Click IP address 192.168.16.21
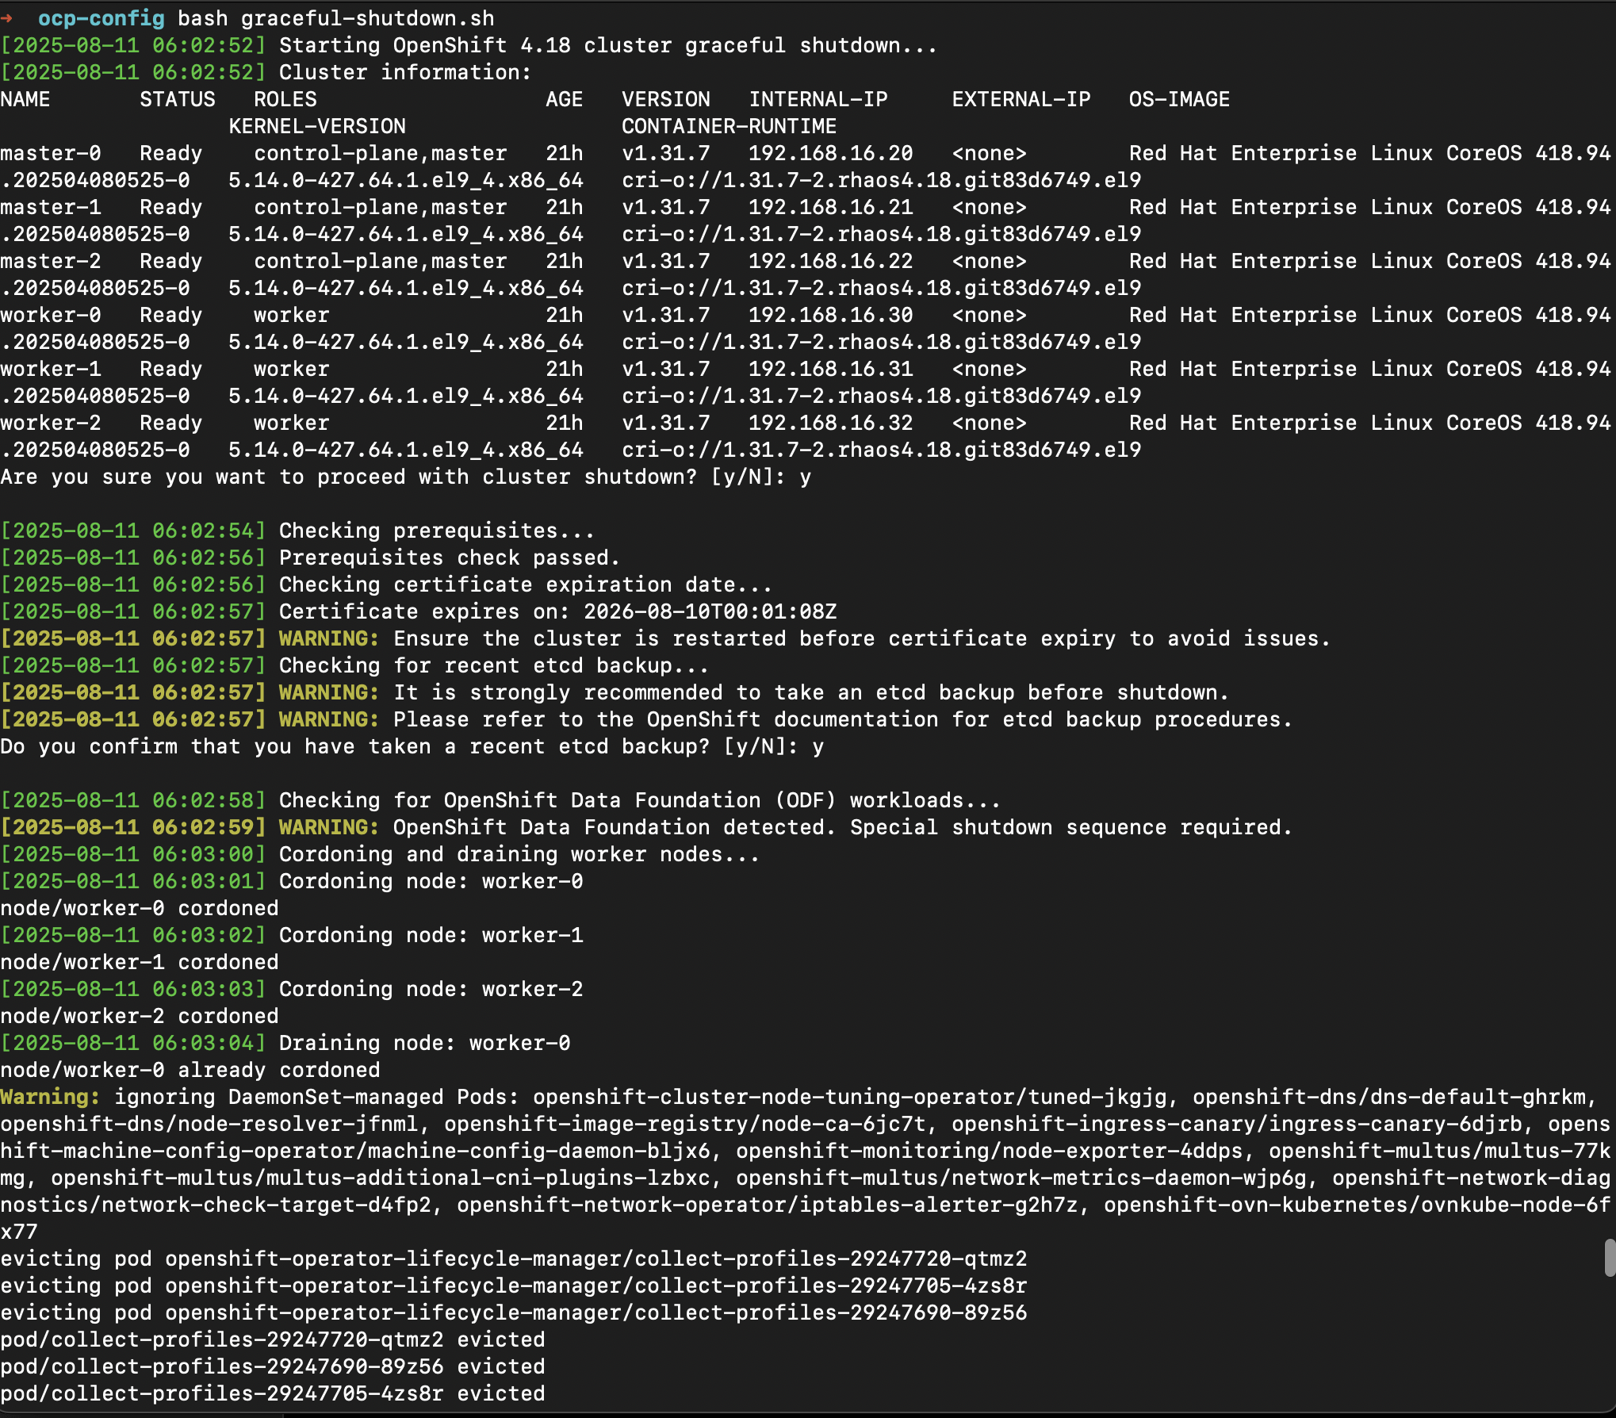 pos(831,207)
